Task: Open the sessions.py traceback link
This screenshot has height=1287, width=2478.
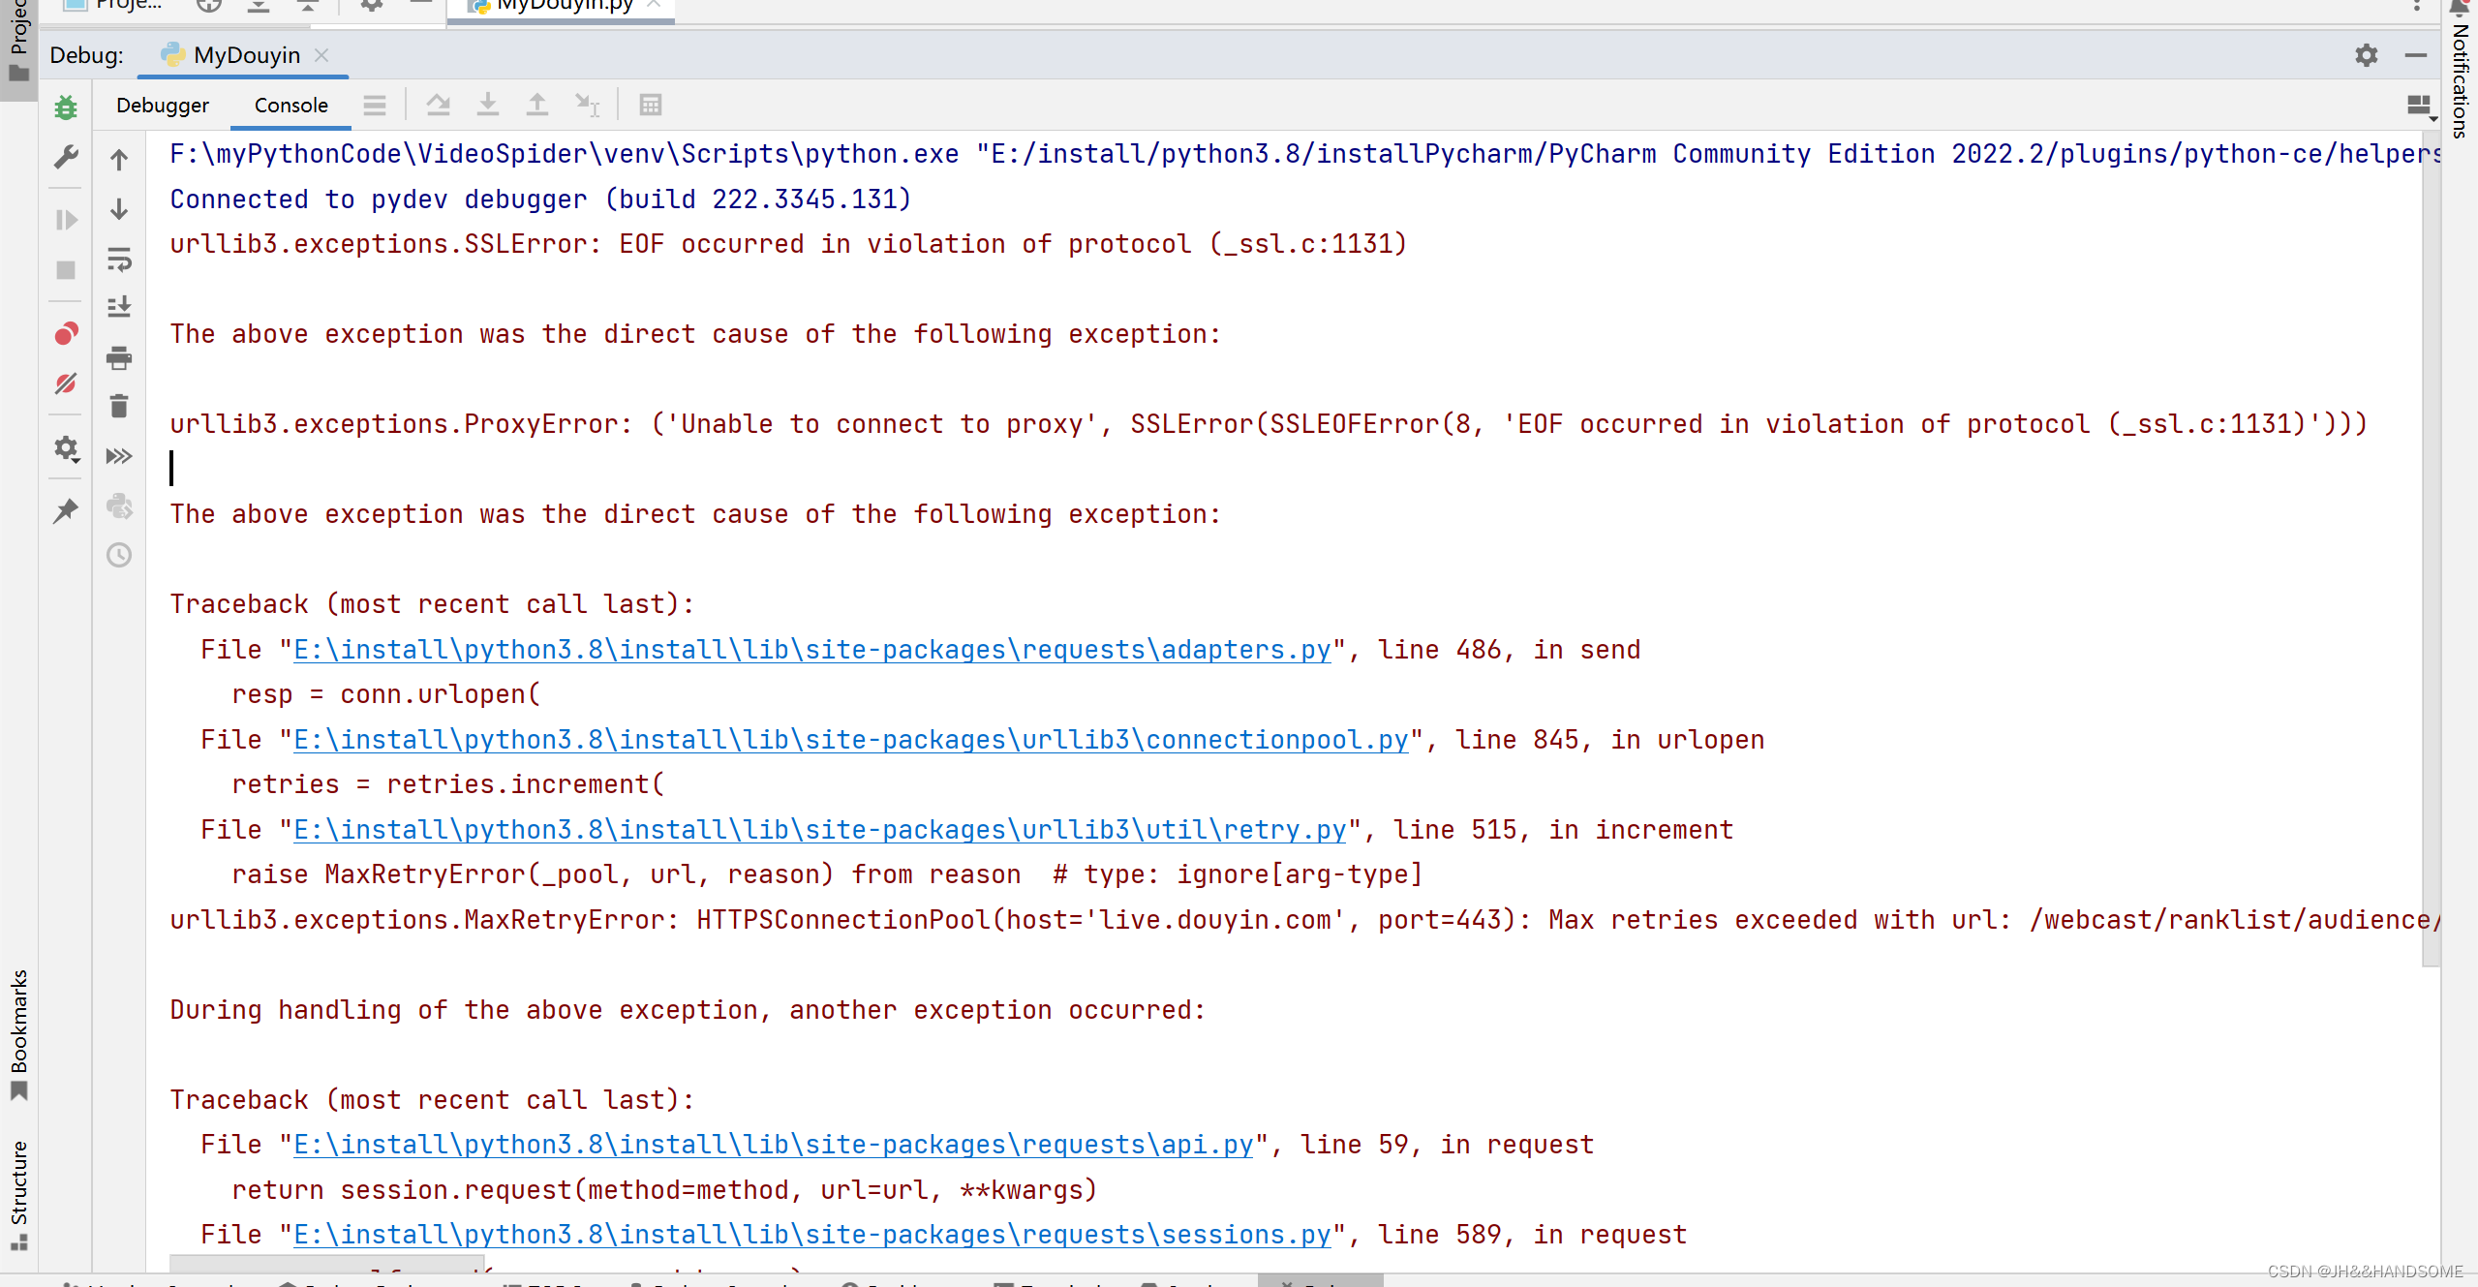Action: point(812,1235)
